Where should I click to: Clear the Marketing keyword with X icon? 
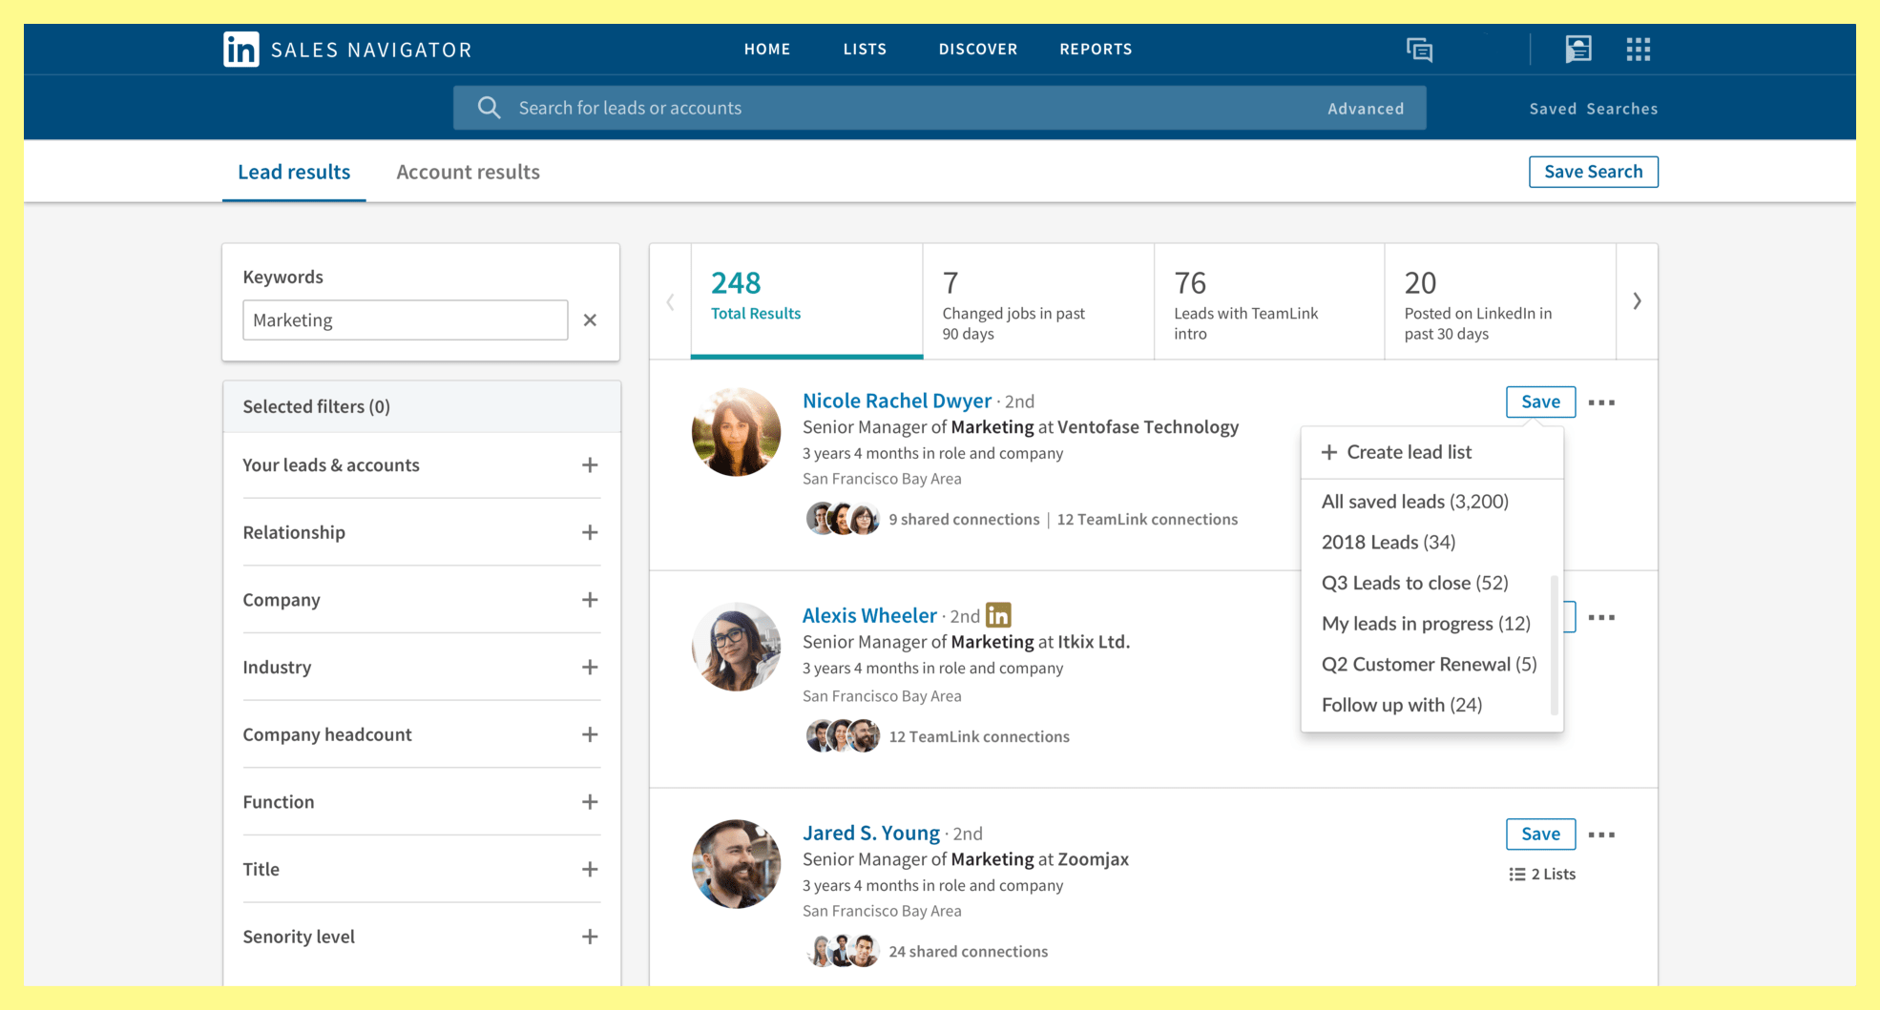590,320
